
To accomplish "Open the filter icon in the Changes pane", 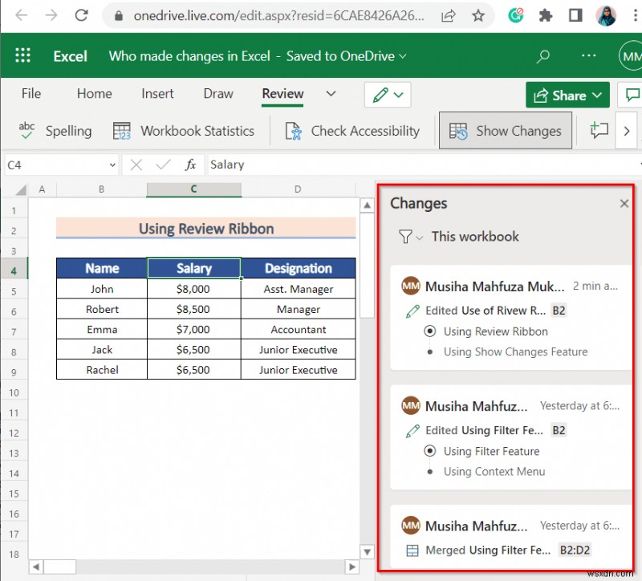I will [405, 237].
